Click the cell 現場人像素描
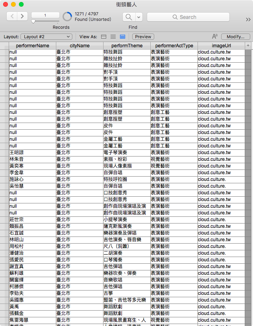This screenshot has width=253, height=326. click(127, 166)
